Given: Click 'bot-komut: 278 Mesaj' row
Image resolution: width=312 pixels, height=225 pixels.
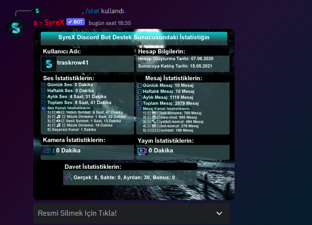Looking at the screenshot, I should [171, 126].
